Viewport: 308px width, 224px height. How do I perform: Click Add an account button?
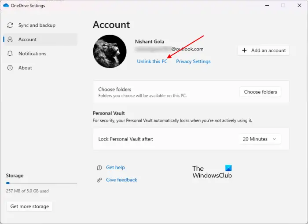click(x=264, y=51)
